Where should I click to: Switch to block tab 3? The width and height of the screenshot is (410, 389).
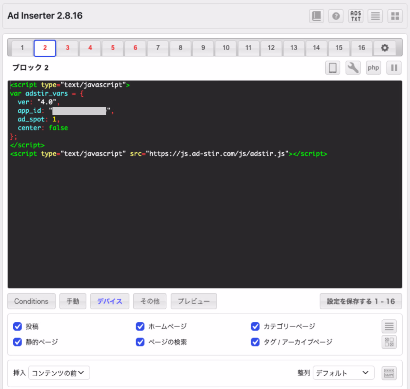[68, 48]
